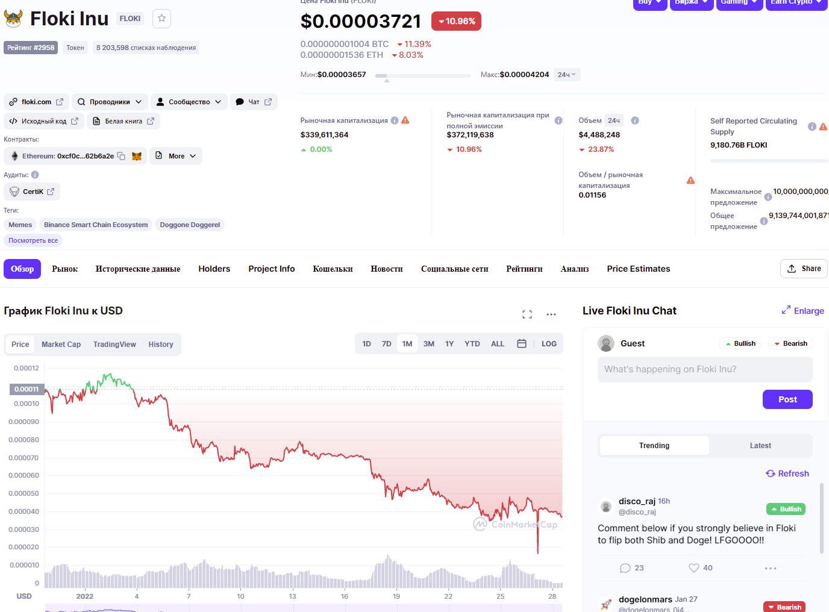This screenshot has height=612, width=829.
Task: Click the MetaMask fox icon
Action: [137, 156]
